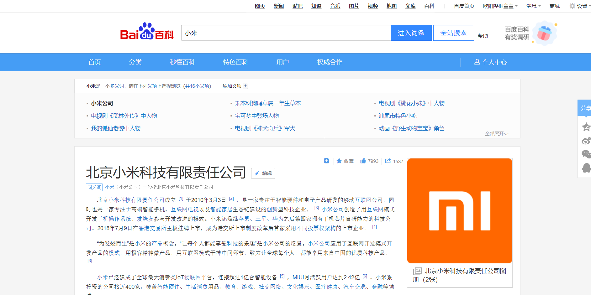This screenshot has width=591, height=295.
Task: Click the star favorite icon in right sidebar
Action: pos(586,127)
